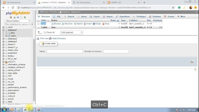This screenshot has height=112, width=199.
Task: Open the Privileges tab
Action: [x=139, y=16]
